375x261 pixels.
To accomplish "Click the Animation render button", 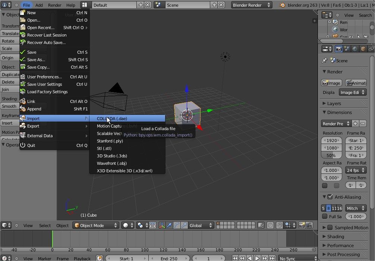I will 356,83.
